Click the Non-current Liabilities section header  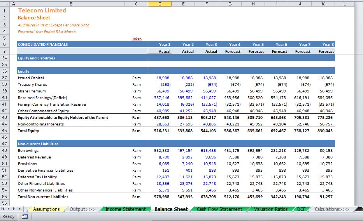[x=176, y=144]
